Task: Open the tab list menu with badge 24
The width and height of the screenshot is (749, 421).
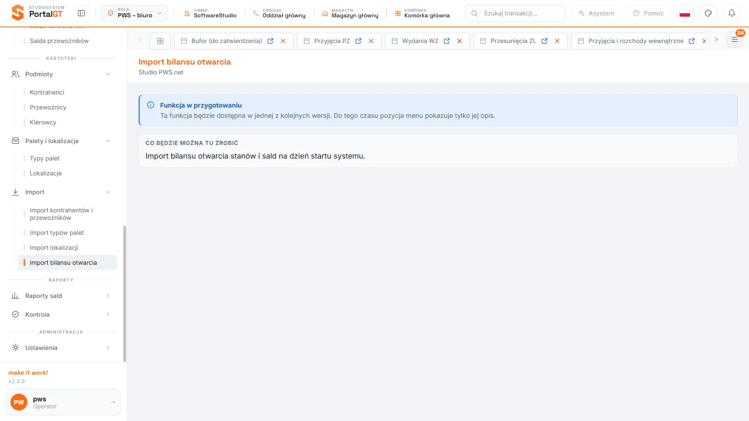Action: coord(735,40)
